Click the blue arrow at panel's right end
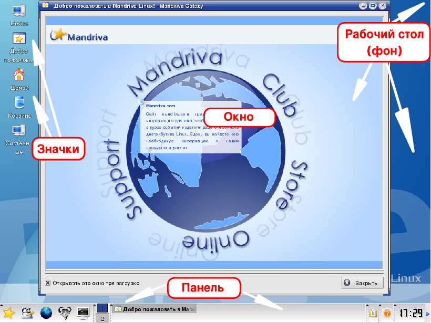 click(x=427, y=314)
